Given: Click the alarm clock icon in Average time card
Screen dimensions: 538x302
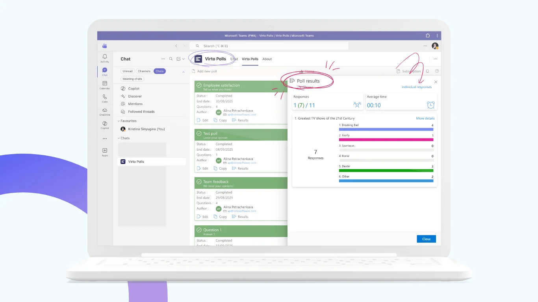Looking at the screenshot, I should coord(431,105).
